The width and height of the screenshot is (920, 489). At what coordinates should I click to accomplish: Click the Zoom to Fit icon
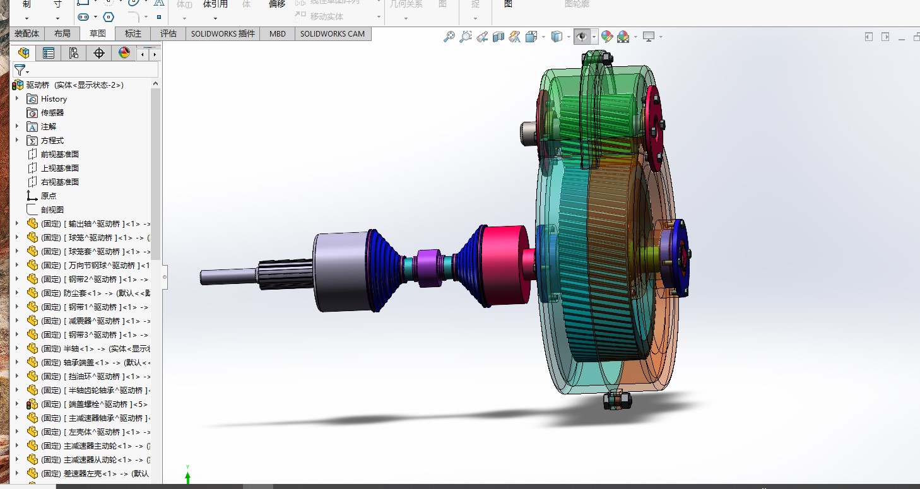click(449, 37)
